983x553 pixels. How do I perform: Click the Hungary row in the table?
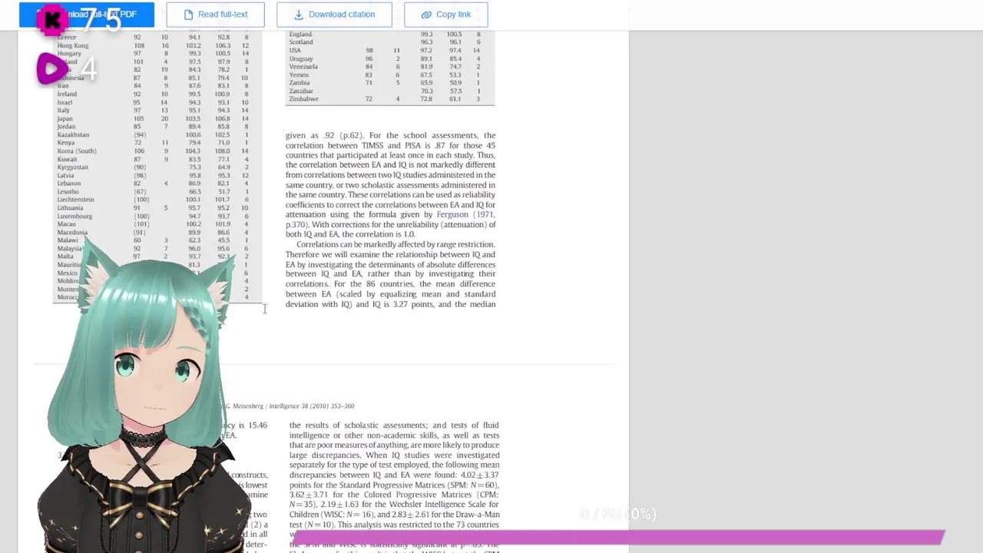pyautogui.click(x=153, y=54)
